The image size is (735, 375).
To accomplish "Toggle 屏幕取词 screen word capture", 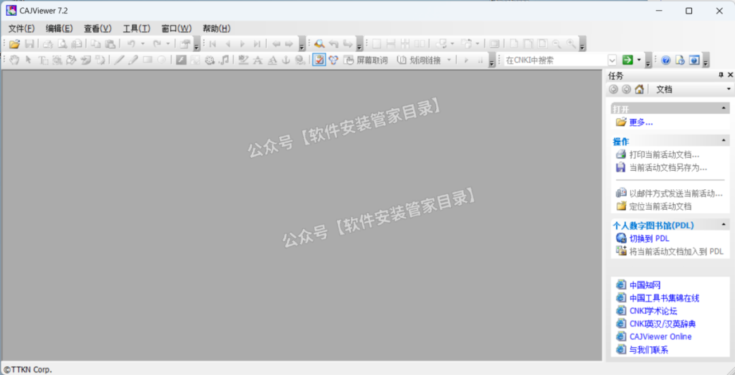I will pos(365,60).
